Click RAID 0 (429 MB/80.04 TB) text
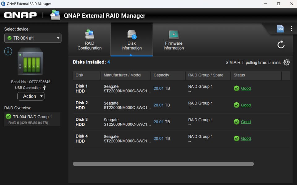 pos(28,123)
